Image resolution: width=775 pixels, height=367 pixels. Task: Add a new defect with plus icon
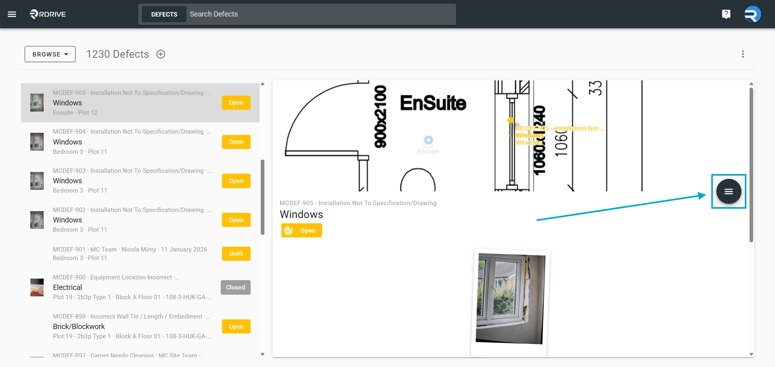coord(161,54)
